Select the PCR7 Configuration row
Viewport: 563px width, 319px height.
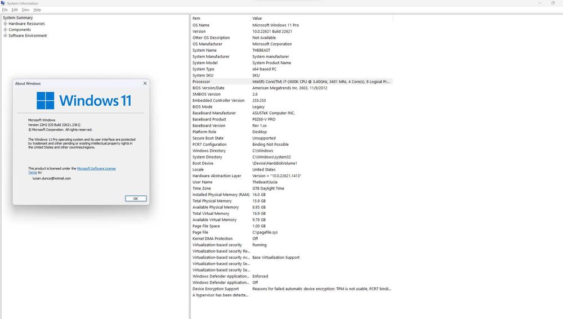292,145
